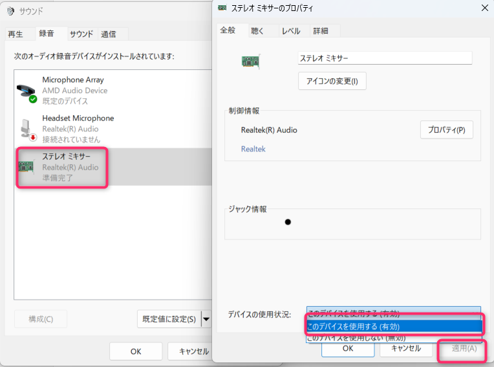Click the black jack indicator dot
Screen dimensions: 494x367
pos(288,222)
